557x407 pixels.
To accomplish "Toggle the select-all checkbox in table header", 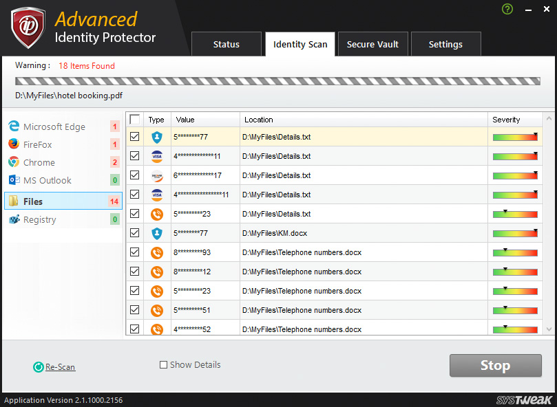I will [x=135, y=120].
